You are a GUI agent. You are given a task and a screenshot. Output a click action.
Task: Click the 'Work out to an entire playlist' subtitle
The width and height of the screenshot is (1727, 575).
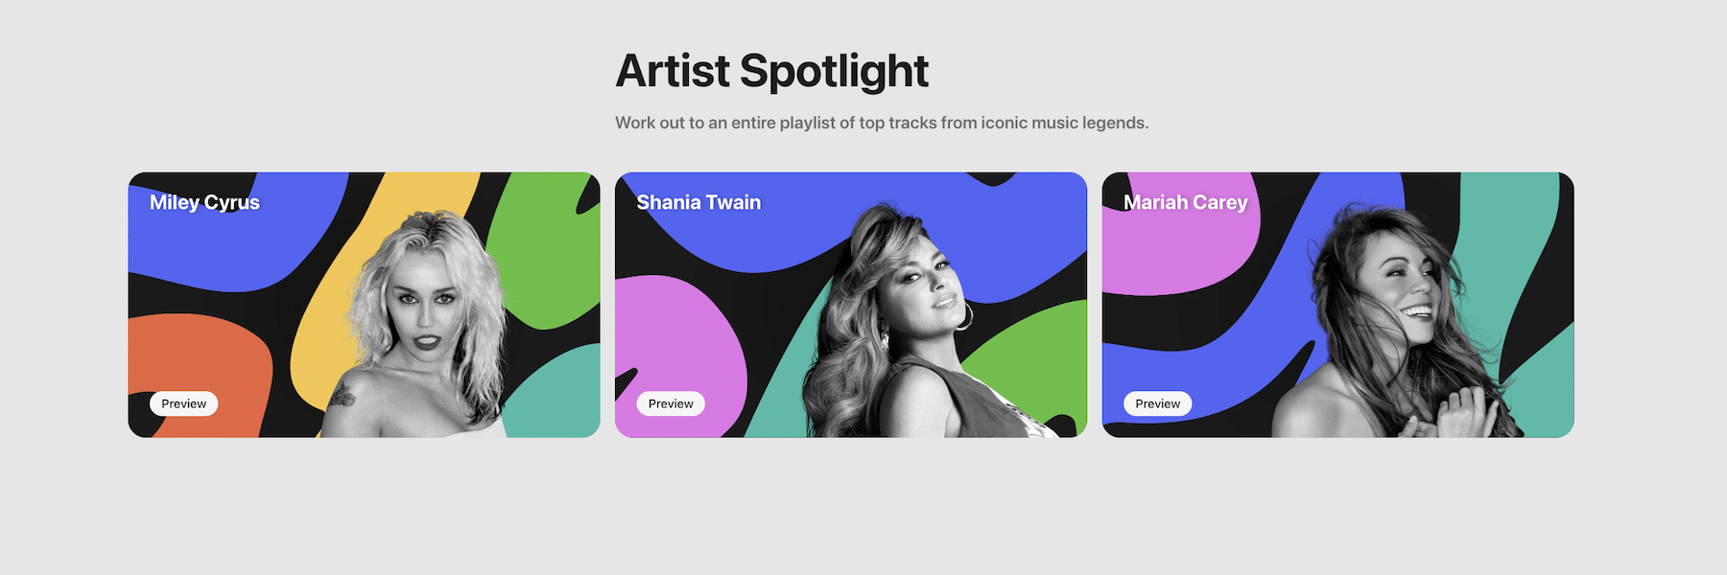882,123
